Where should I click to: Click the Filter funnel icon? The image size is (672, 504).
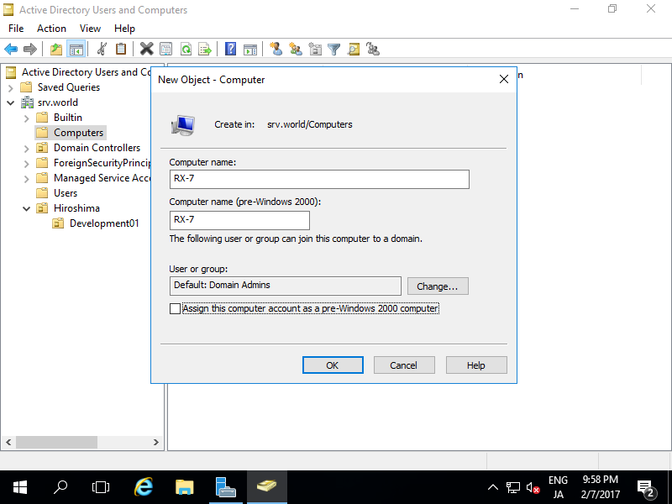[333, 50]
